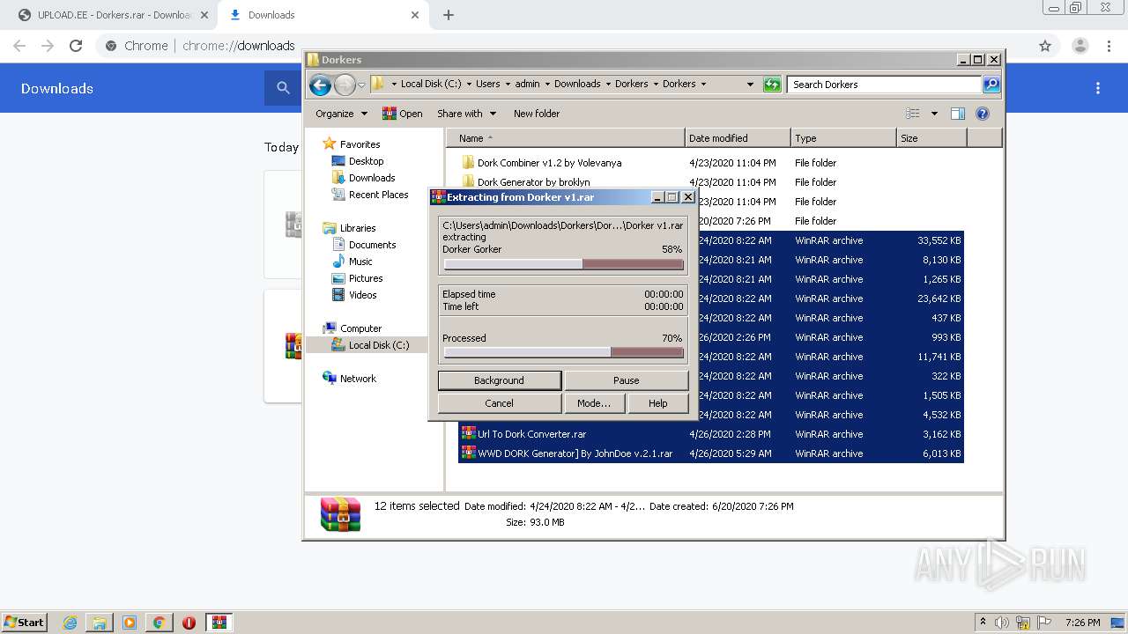Reload the Chrome page
This screenshot has width=1128, height=634.
click(76, 46)
